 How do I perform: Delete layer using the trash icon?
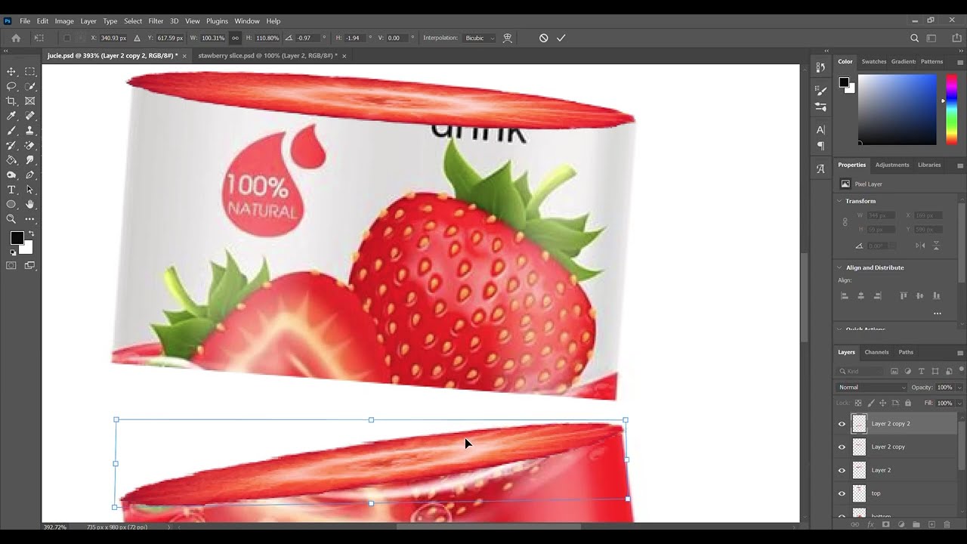[947, 524]
